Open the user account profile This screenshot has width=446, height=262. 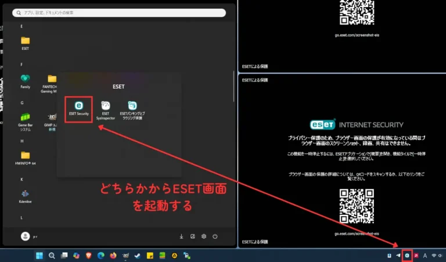[x=29, y=236]
